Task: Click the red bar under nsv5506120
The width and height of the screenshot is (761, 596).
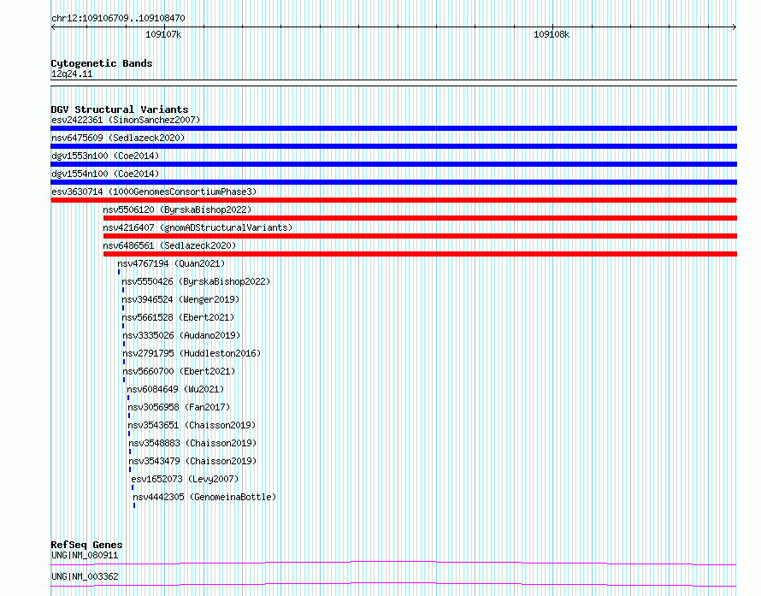Action: click(x=421, y=218)
